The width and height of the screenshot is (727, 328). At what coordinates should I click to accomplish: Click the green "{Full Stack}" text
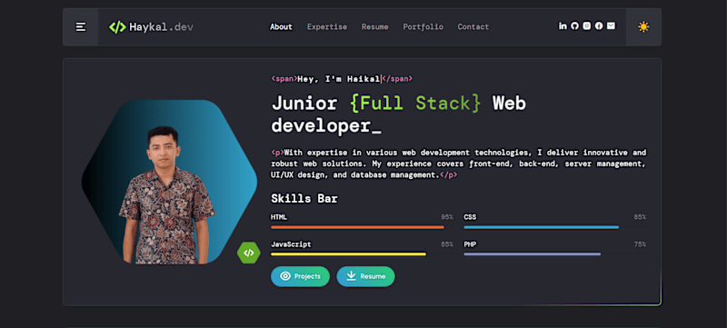click(x=415, y=104)
